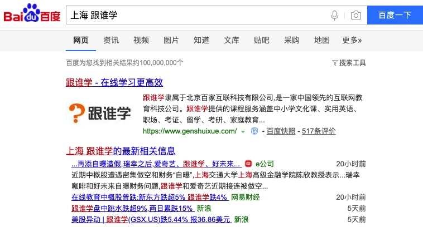Screen dimensions: 423x227
Task: Open image search camera icon
Action: [x=356, y=16]
